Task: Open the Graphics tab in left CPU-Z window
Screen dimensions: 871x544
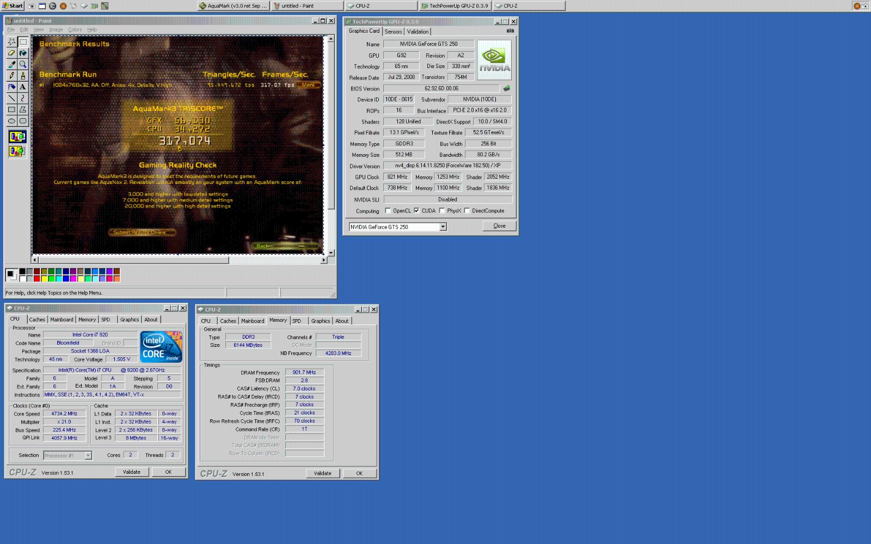Action: (x=130, y=320)
